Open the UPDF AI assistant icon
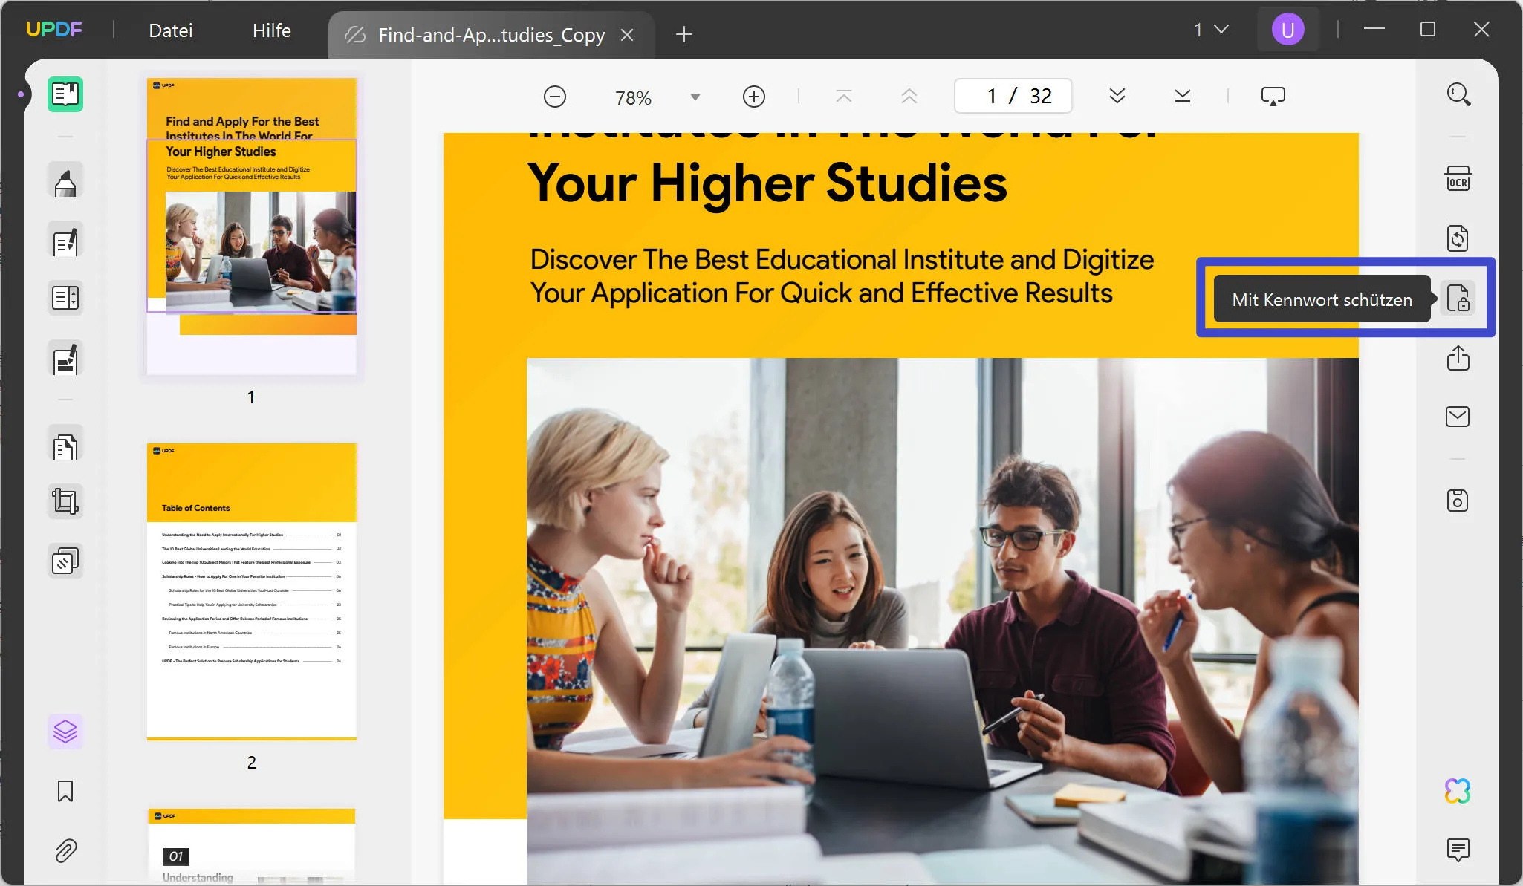This screenshot has width=1523, height=886. tap(1458, 791)
